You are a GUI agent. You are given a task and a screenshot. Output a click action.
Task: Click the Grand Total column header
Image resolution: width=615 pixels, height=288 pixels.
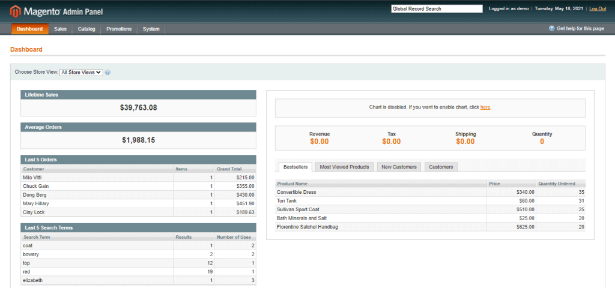tap(235, 169)
